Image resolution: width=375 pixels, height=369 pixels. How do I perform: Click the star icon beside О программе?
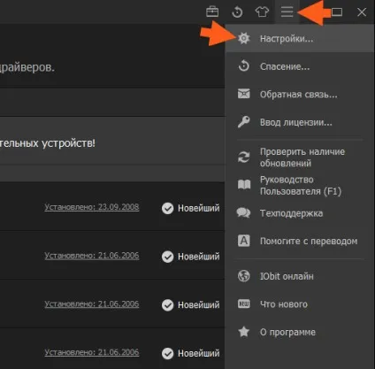click(x=244, y=332)
